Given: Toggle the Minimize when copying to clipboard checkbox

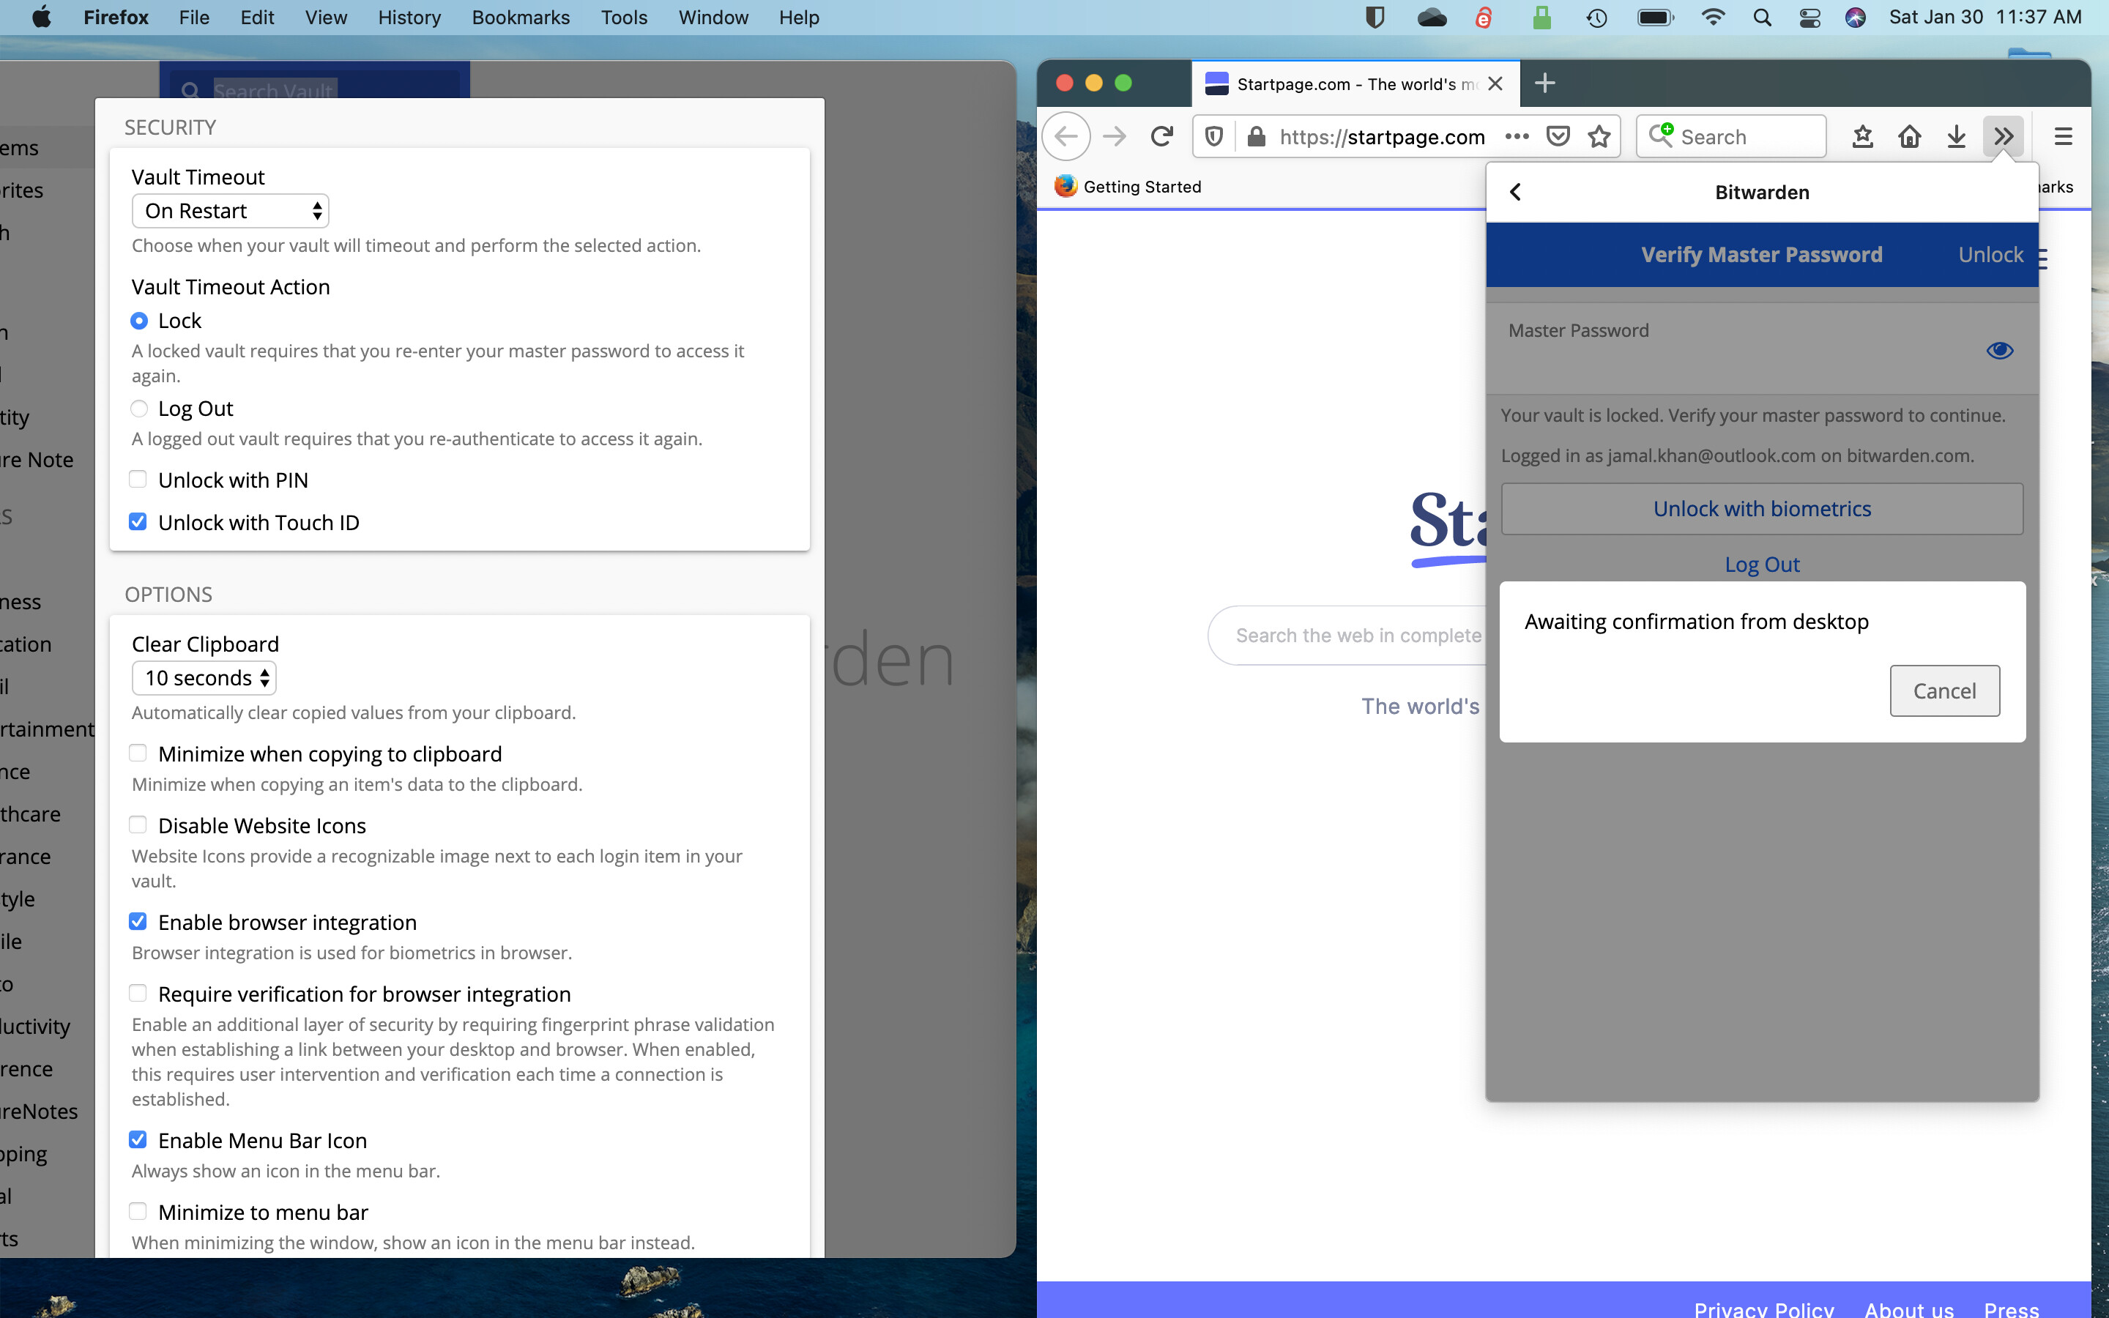Looking at the screenshot, I should (138, 753).
